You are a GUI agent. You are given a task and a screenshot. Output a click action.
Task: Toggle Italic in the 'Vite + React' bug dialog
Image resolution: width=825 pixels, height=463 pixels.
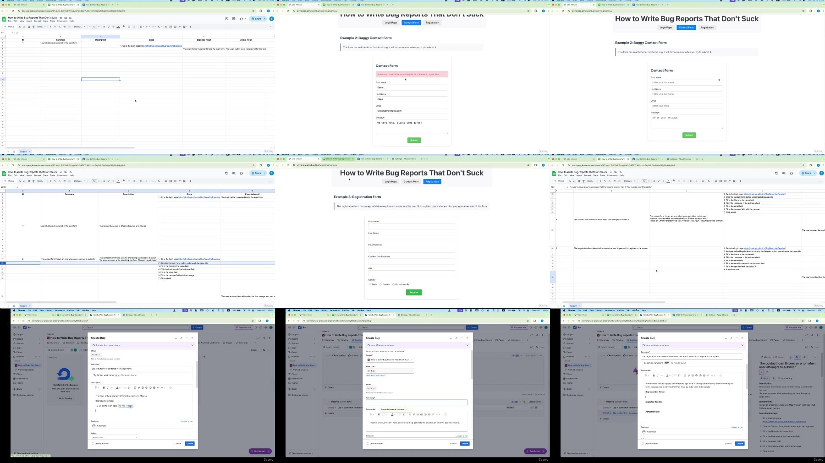108,387
